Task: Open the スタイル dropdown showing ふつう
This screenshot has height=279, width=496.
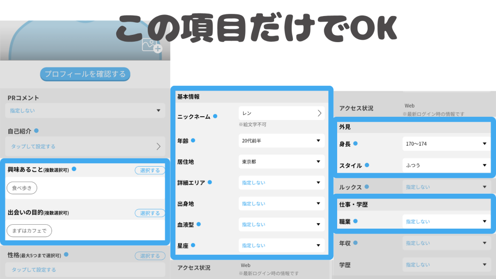Action: pyautogui.click(x=445, y=165)
